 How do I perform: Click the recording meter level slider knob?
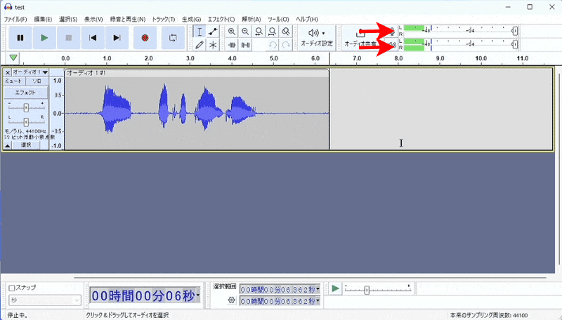coord(515,31)
